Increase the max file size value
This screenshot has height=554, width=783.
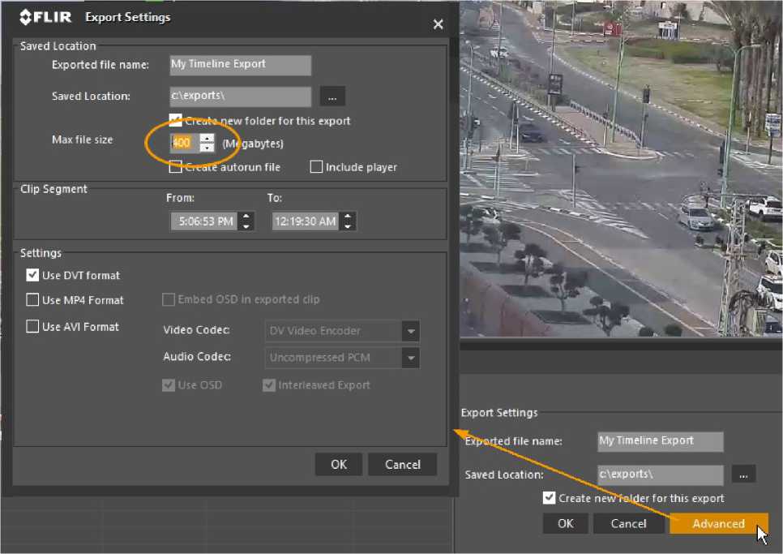pos(208,139)
